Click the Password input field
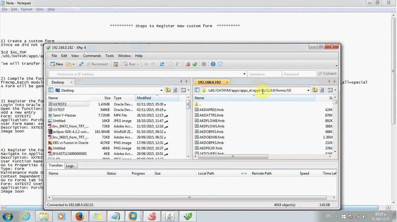Image resolution: width=397 pixels, height=222 pixels. pyautogui.click(x=299, y=74)
